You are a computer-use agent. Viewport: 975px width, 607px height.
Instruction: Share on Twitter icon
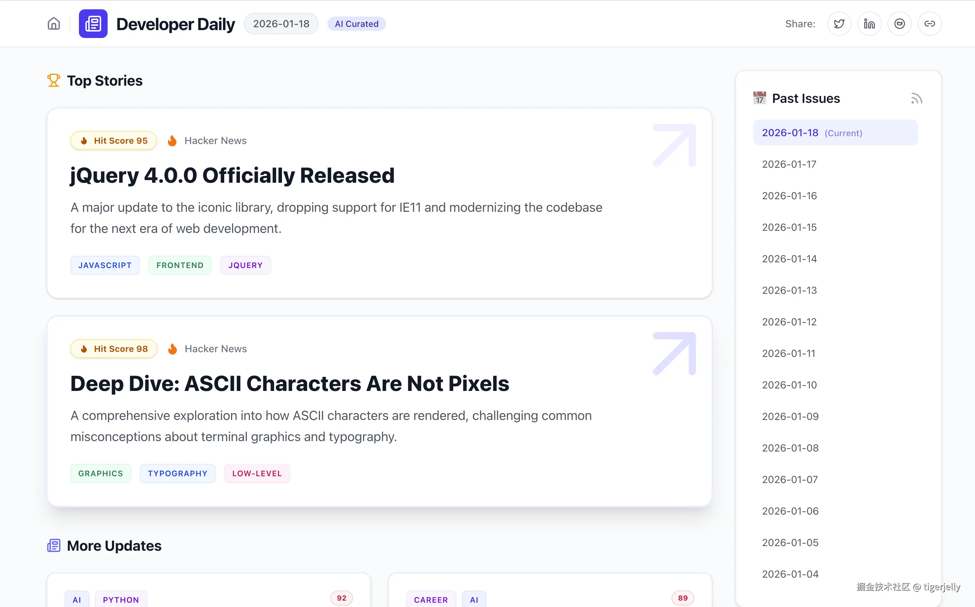(x=839, y=24)
